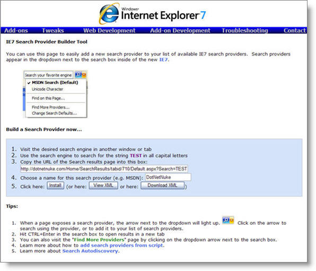The height and width of the screenshot is (271, 316).
Task: Open Add-on Development navigation item
Action: pyautogui.click(x=180, y=30)
